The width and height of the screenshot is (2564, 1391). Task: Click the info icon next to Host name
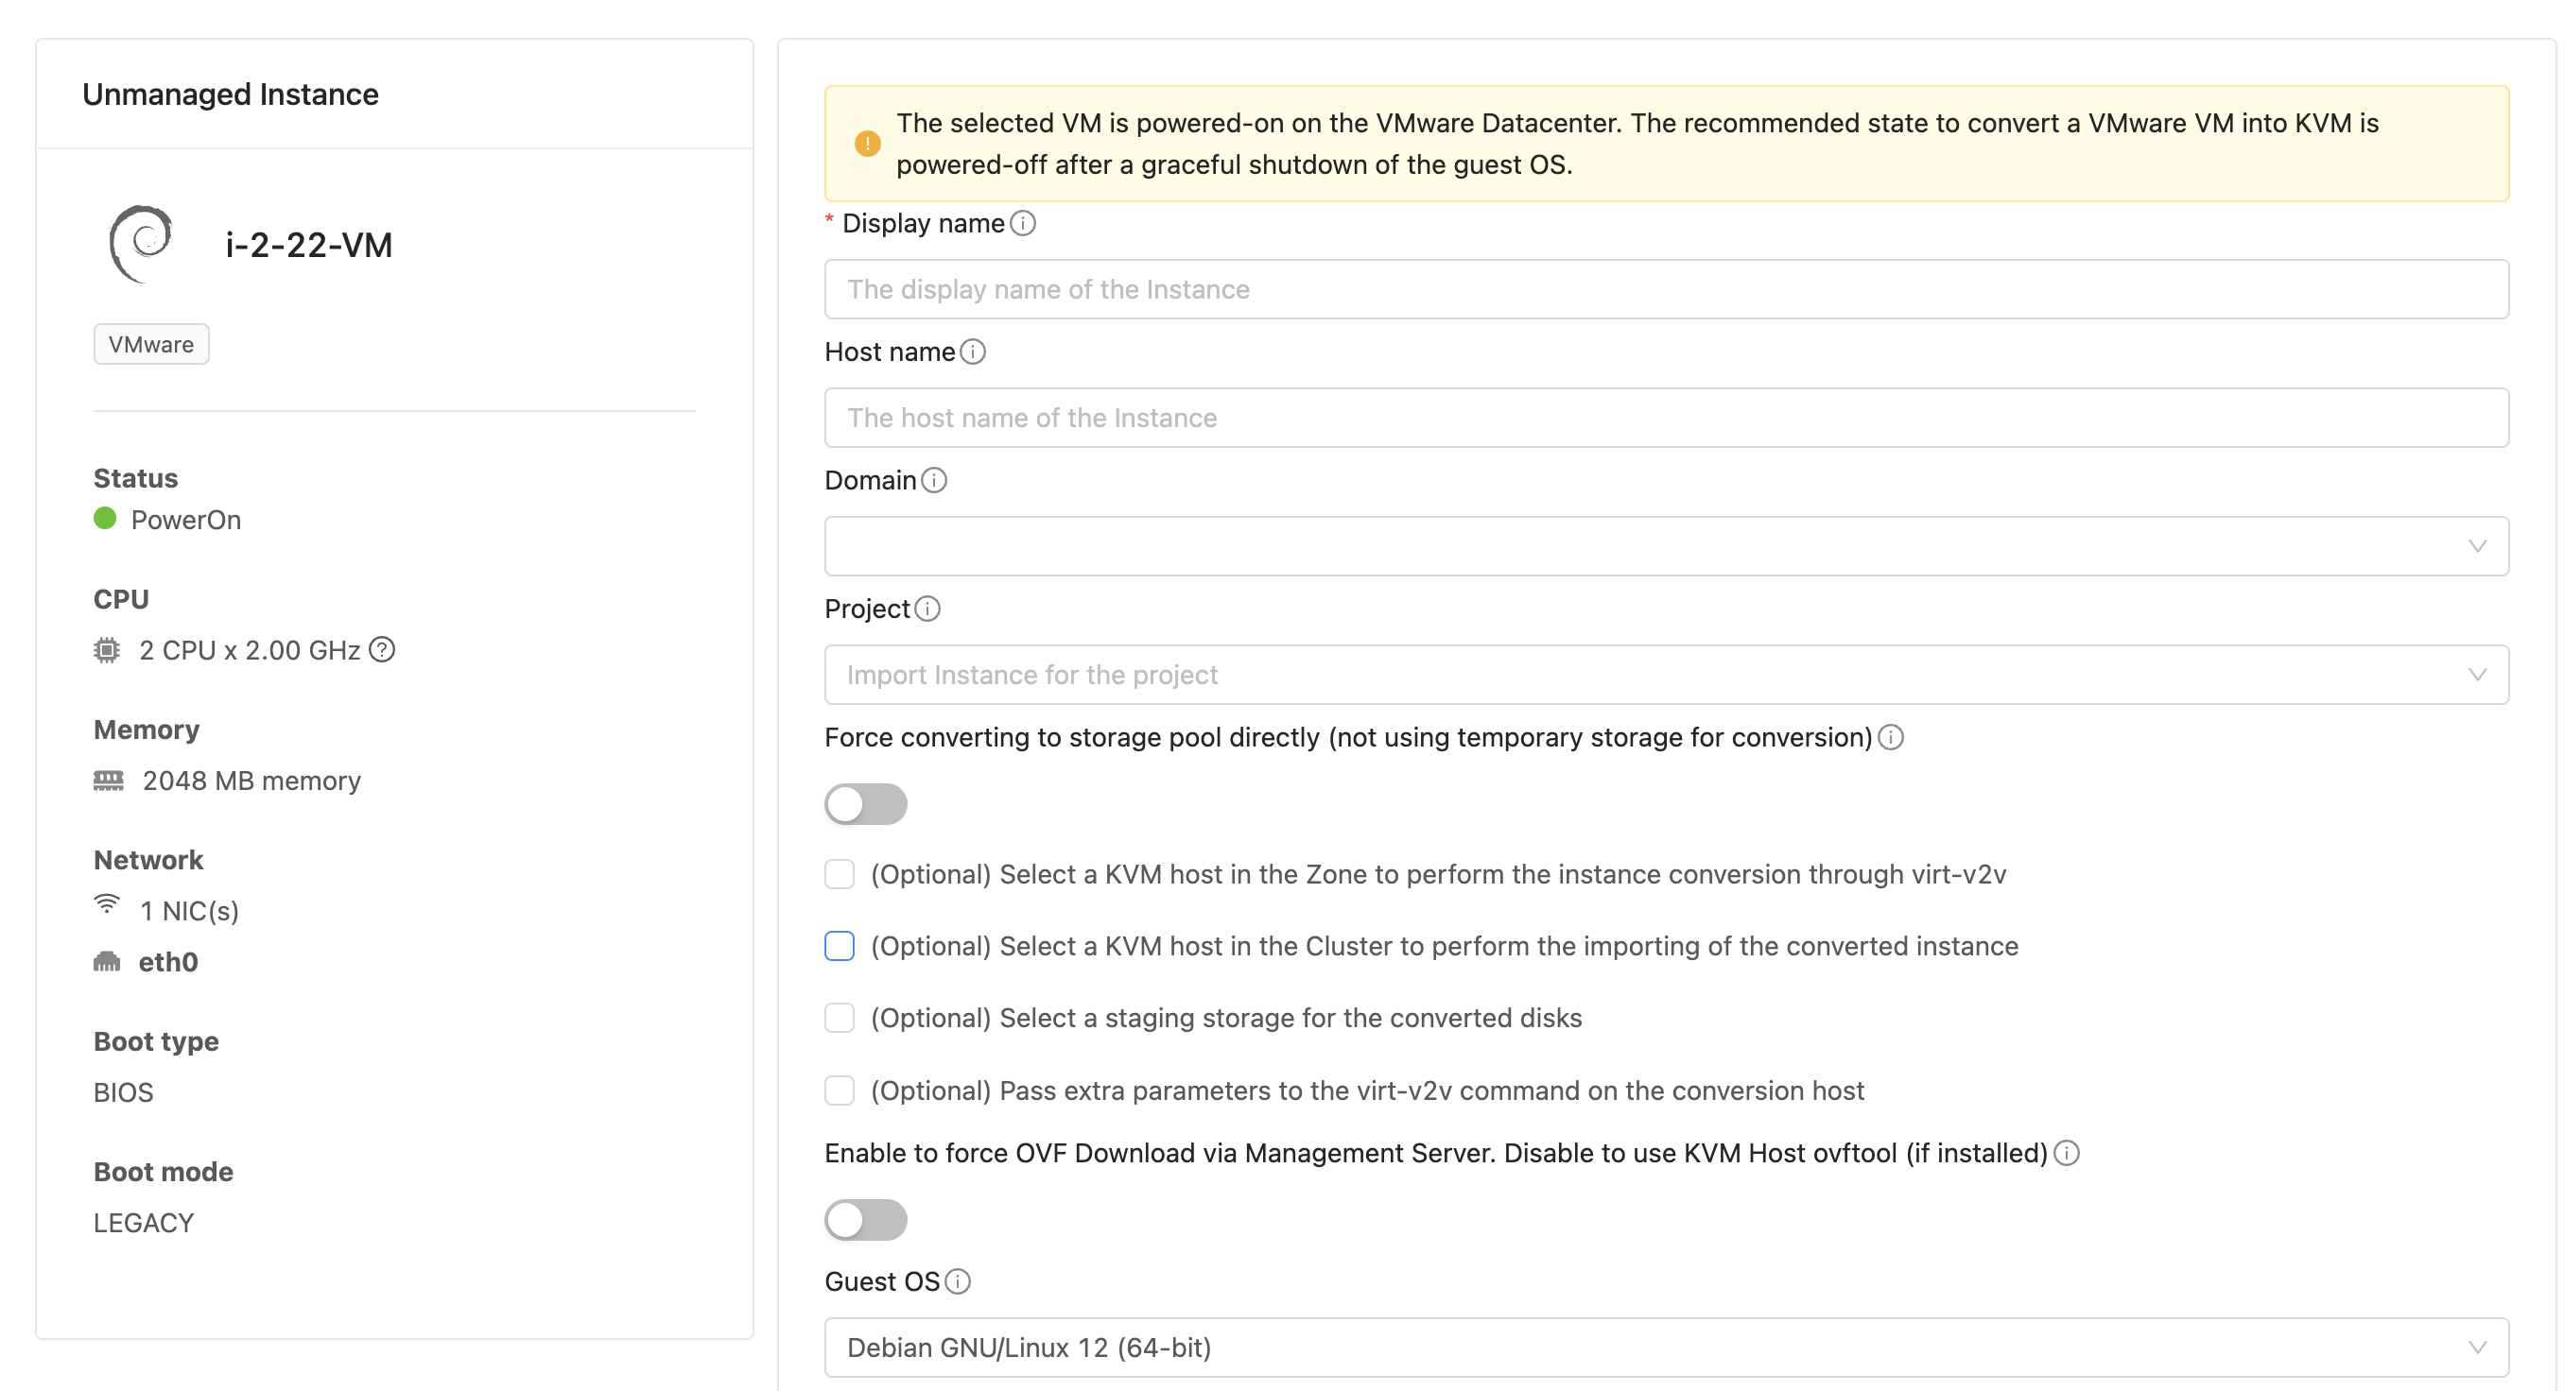coord(973,352)
